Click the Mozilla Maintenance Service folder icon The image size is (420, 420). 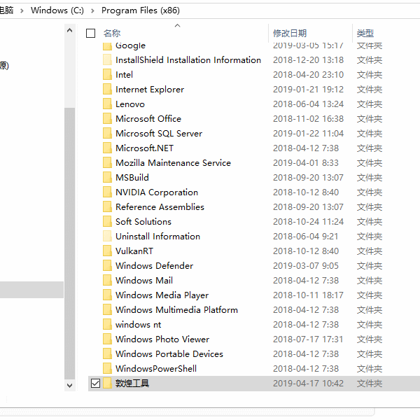pyautogui.click(x=107, y=163)
